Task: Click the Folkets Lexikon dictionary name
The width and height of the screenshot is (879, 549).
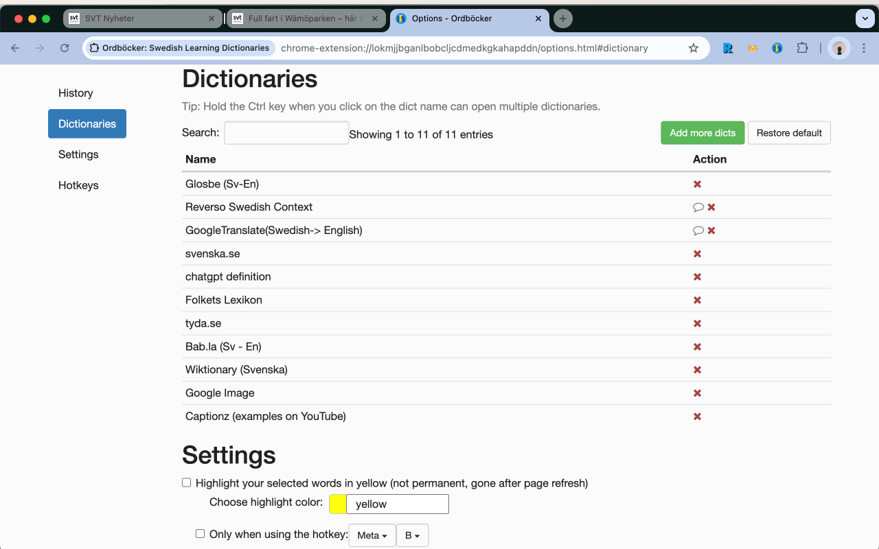Action: (x=224, y=300)
